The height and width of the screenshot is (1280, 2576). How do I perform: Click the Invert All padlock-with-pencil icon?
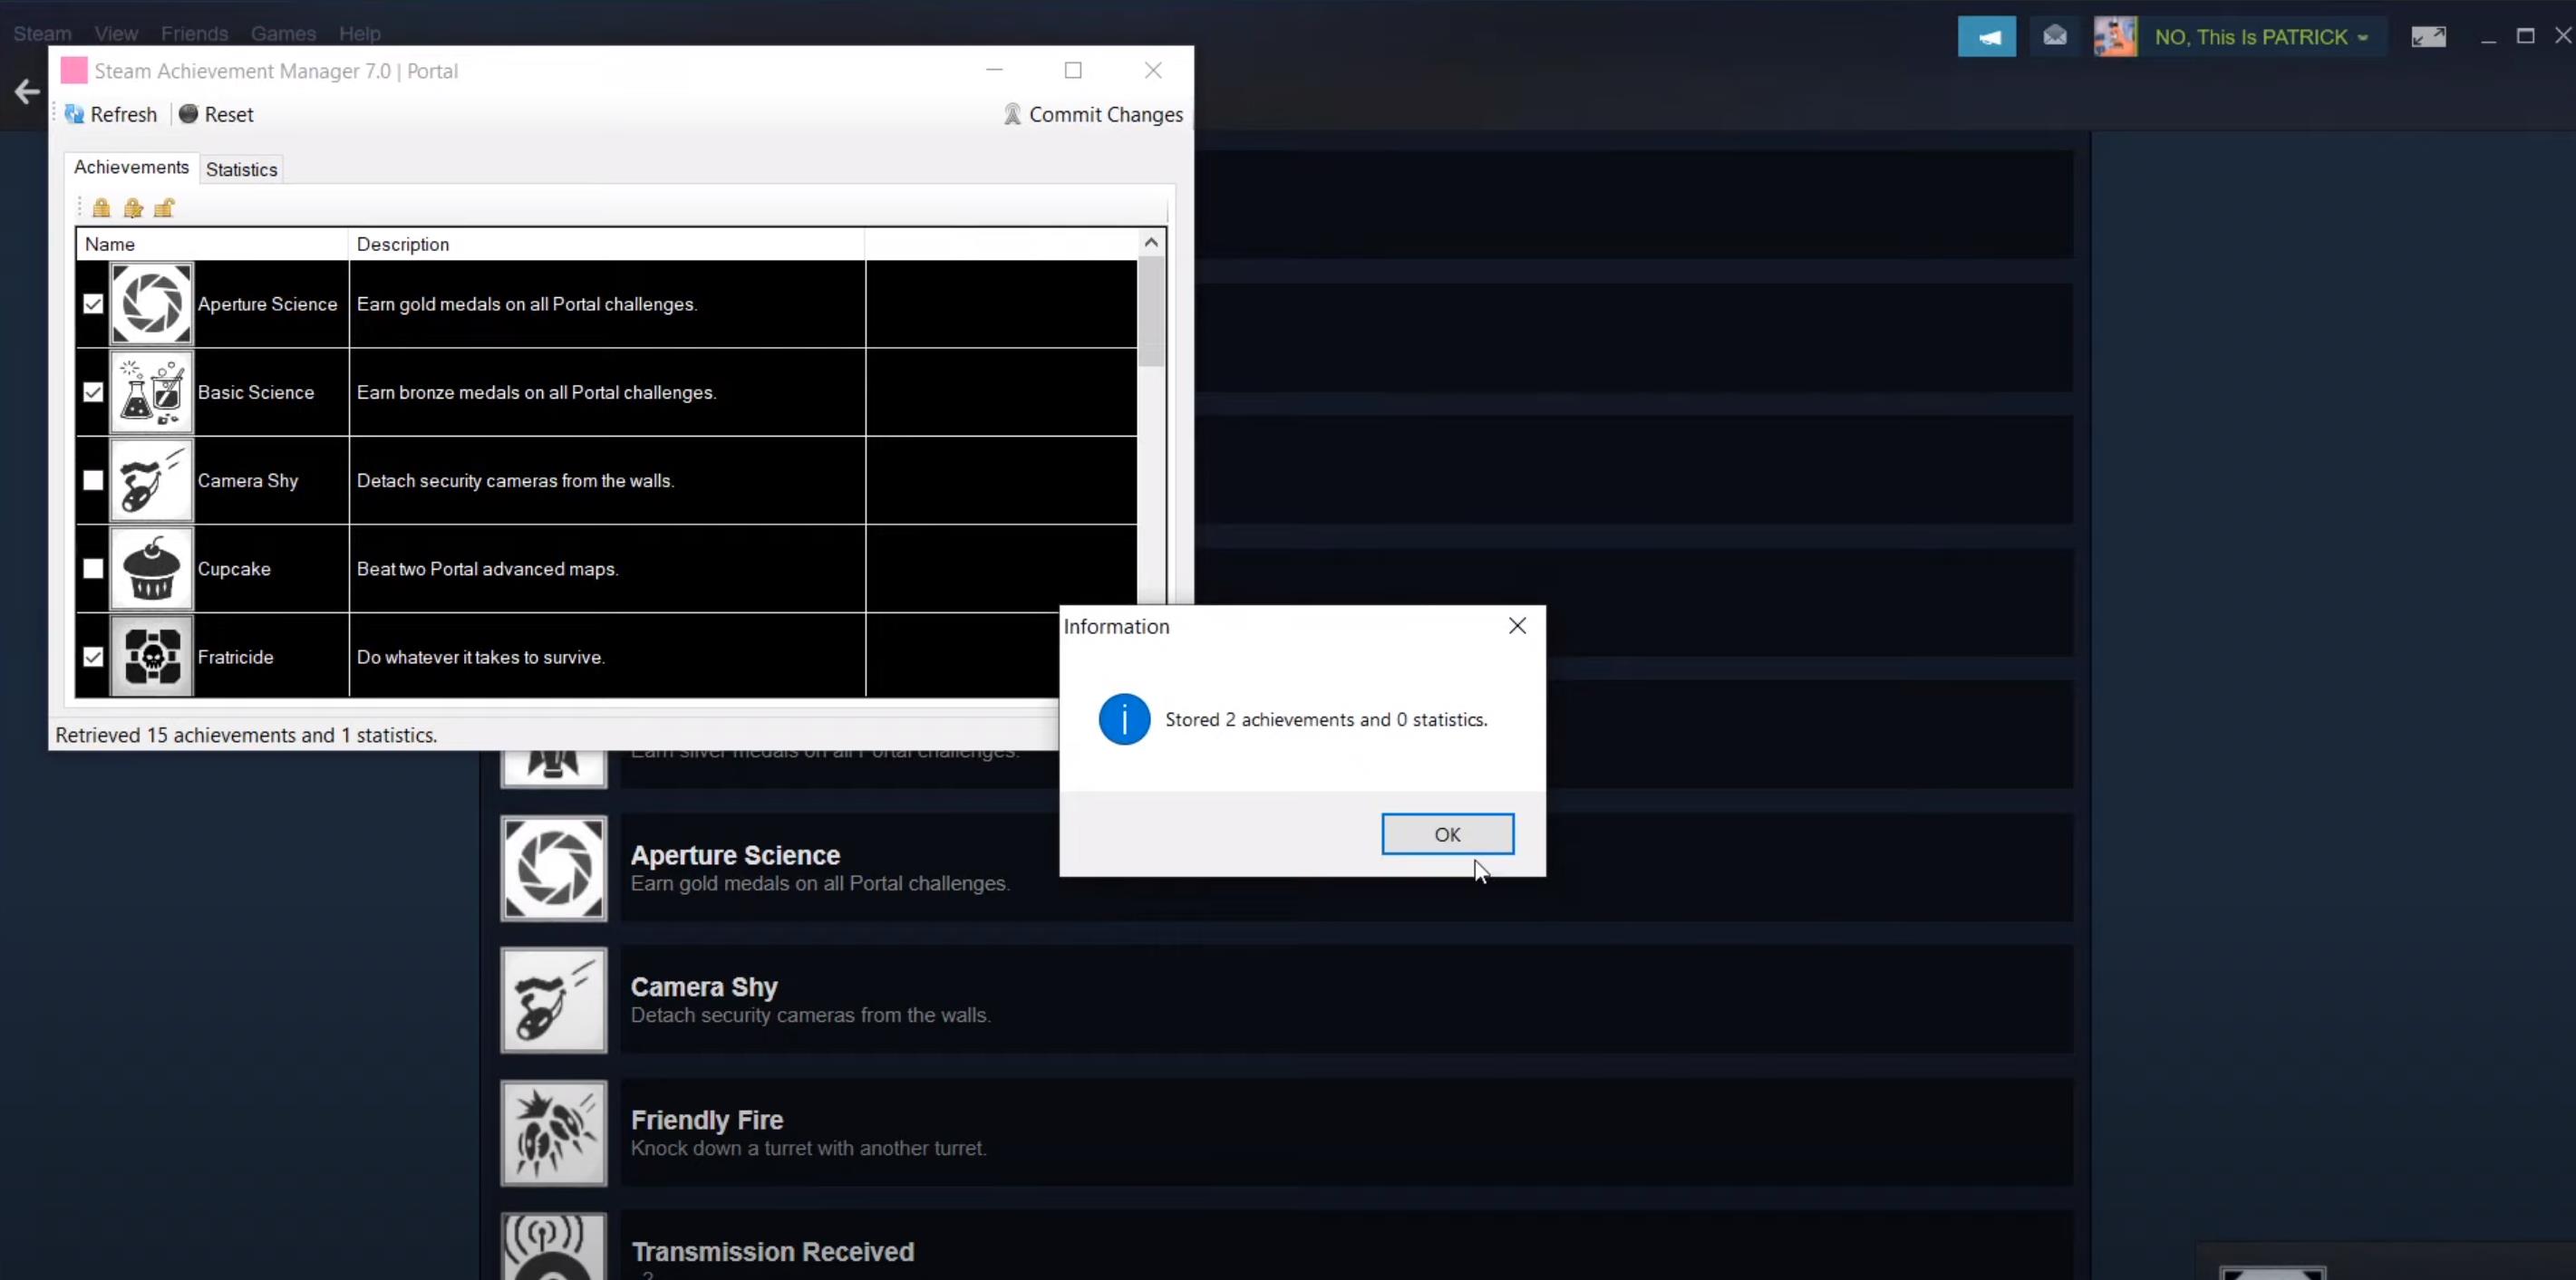pyautogui.click(x=133, y=207)
